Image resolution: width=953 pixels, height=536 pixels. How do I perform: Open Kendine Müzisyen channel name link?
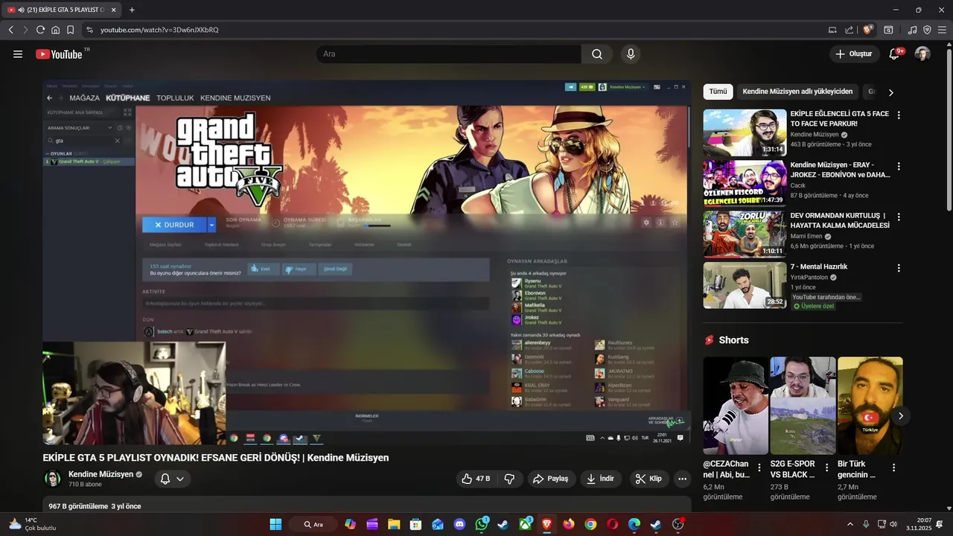coord(101,474)
